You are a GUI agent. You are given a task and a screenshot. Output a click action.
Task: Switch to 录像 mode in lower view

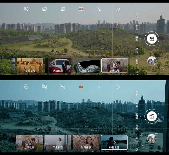pos(137,128)
